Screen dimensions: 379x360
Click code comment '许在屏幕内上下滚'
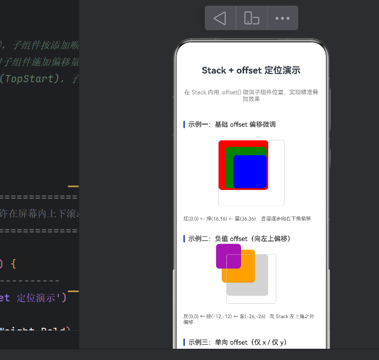39,214
